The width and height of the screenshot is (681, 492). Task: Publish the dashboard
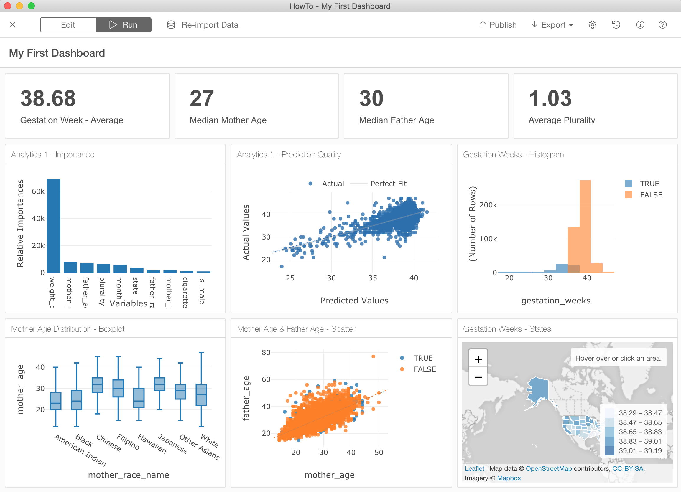pos(498,25)
